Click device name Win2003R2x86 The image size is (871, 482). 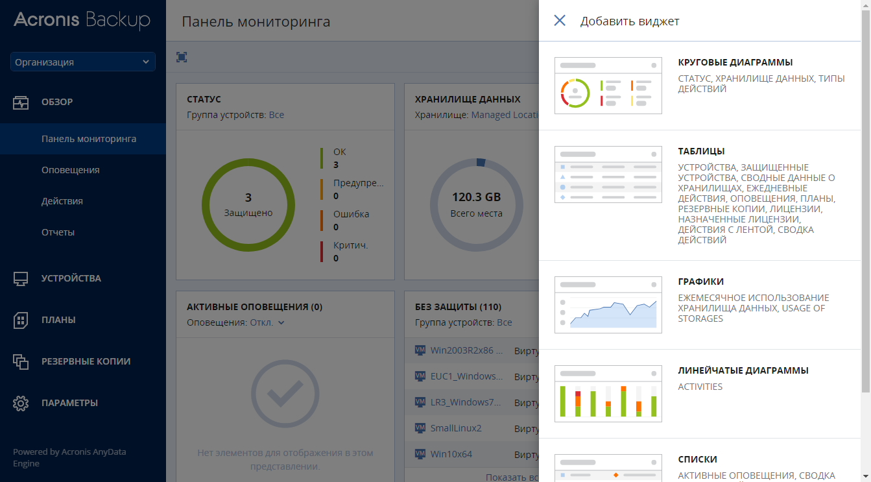coord(467,350)
